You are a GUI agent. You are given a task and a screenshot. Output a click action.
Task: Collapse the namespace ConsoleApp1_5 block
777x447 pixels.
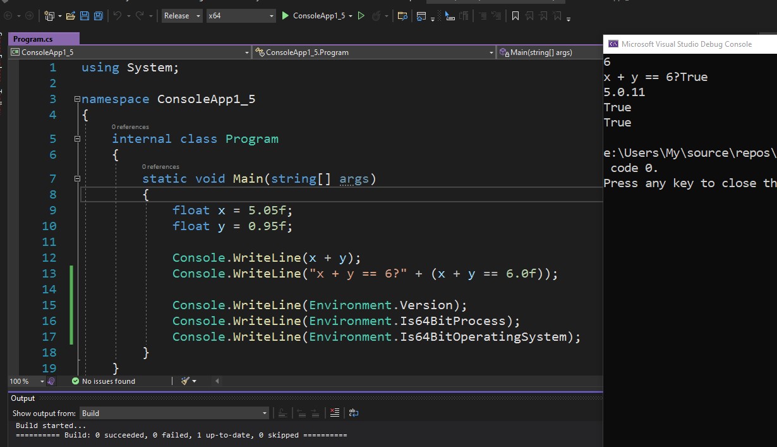click(x=77, y=99)
